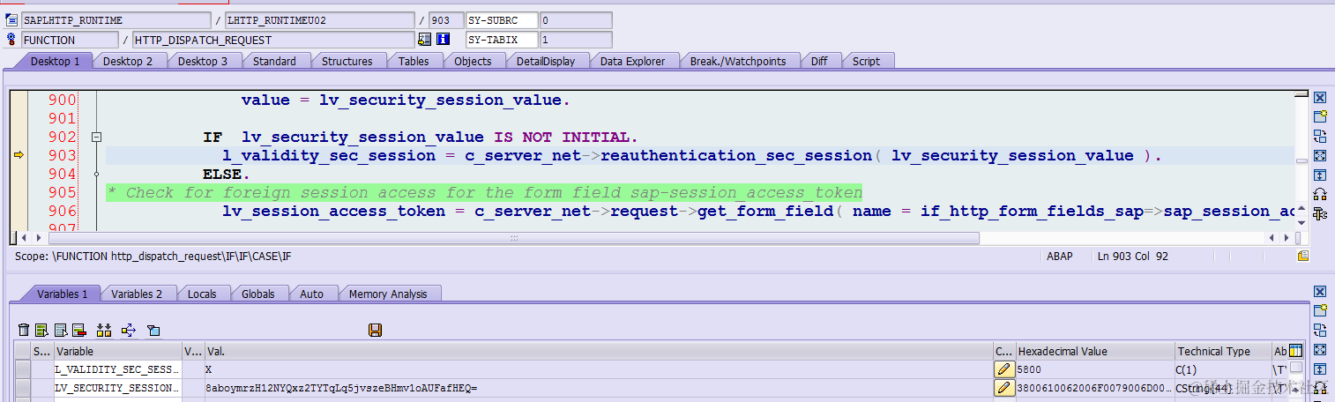Select the Auto tab
This screenshot has width=1335, height=402.
311,294
